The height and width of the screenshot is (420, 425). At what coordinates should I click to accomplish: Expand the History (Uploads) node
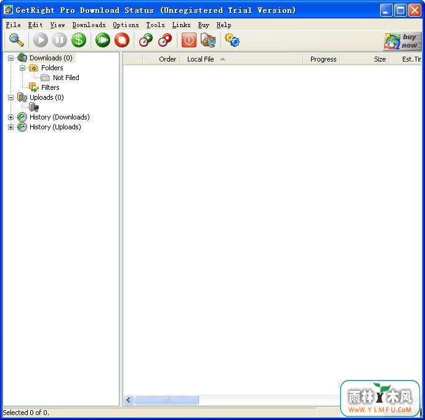(10, 127)
